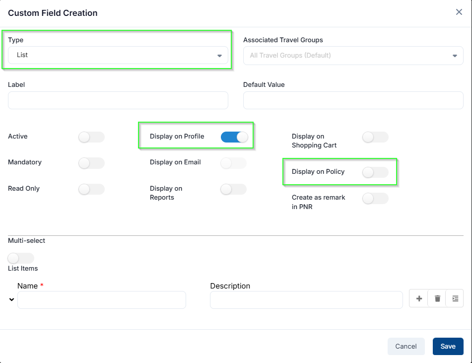Click the list item Name field
Viewport: 472px width, 363px height.
[x=102, y=300]
